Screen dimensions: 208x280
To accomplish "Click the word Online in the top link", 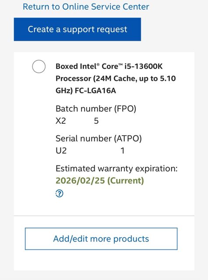I will point(75,7).
